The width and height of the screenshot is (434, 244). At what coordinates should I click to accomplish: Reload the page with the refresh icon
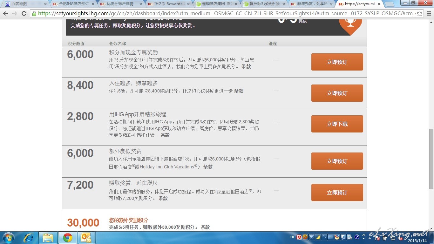(24, 14)
